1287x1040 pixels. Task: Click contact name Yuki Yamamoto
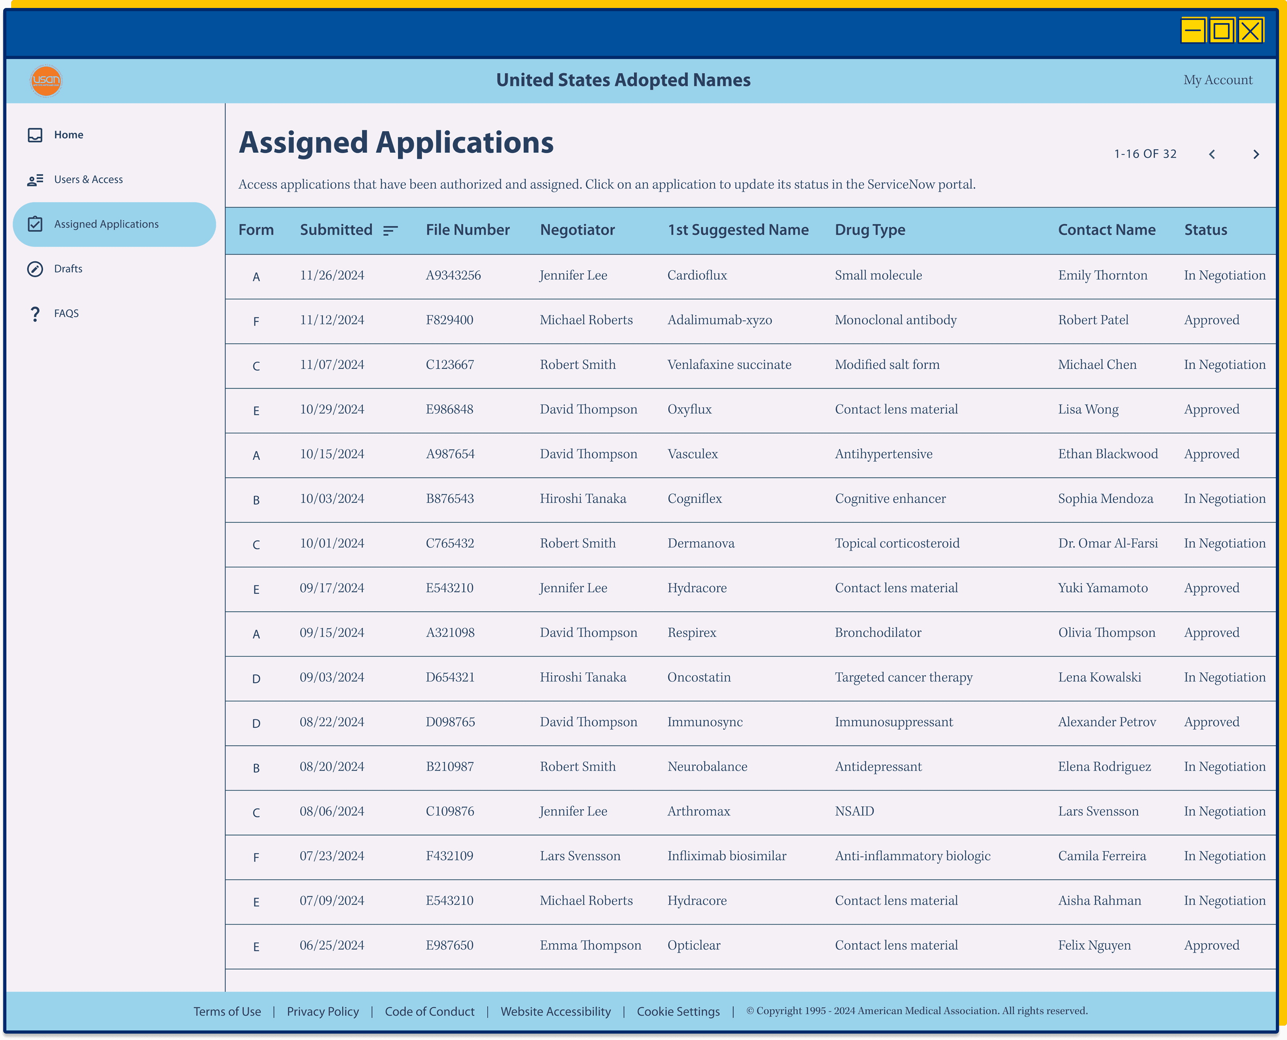(1103, 588)
